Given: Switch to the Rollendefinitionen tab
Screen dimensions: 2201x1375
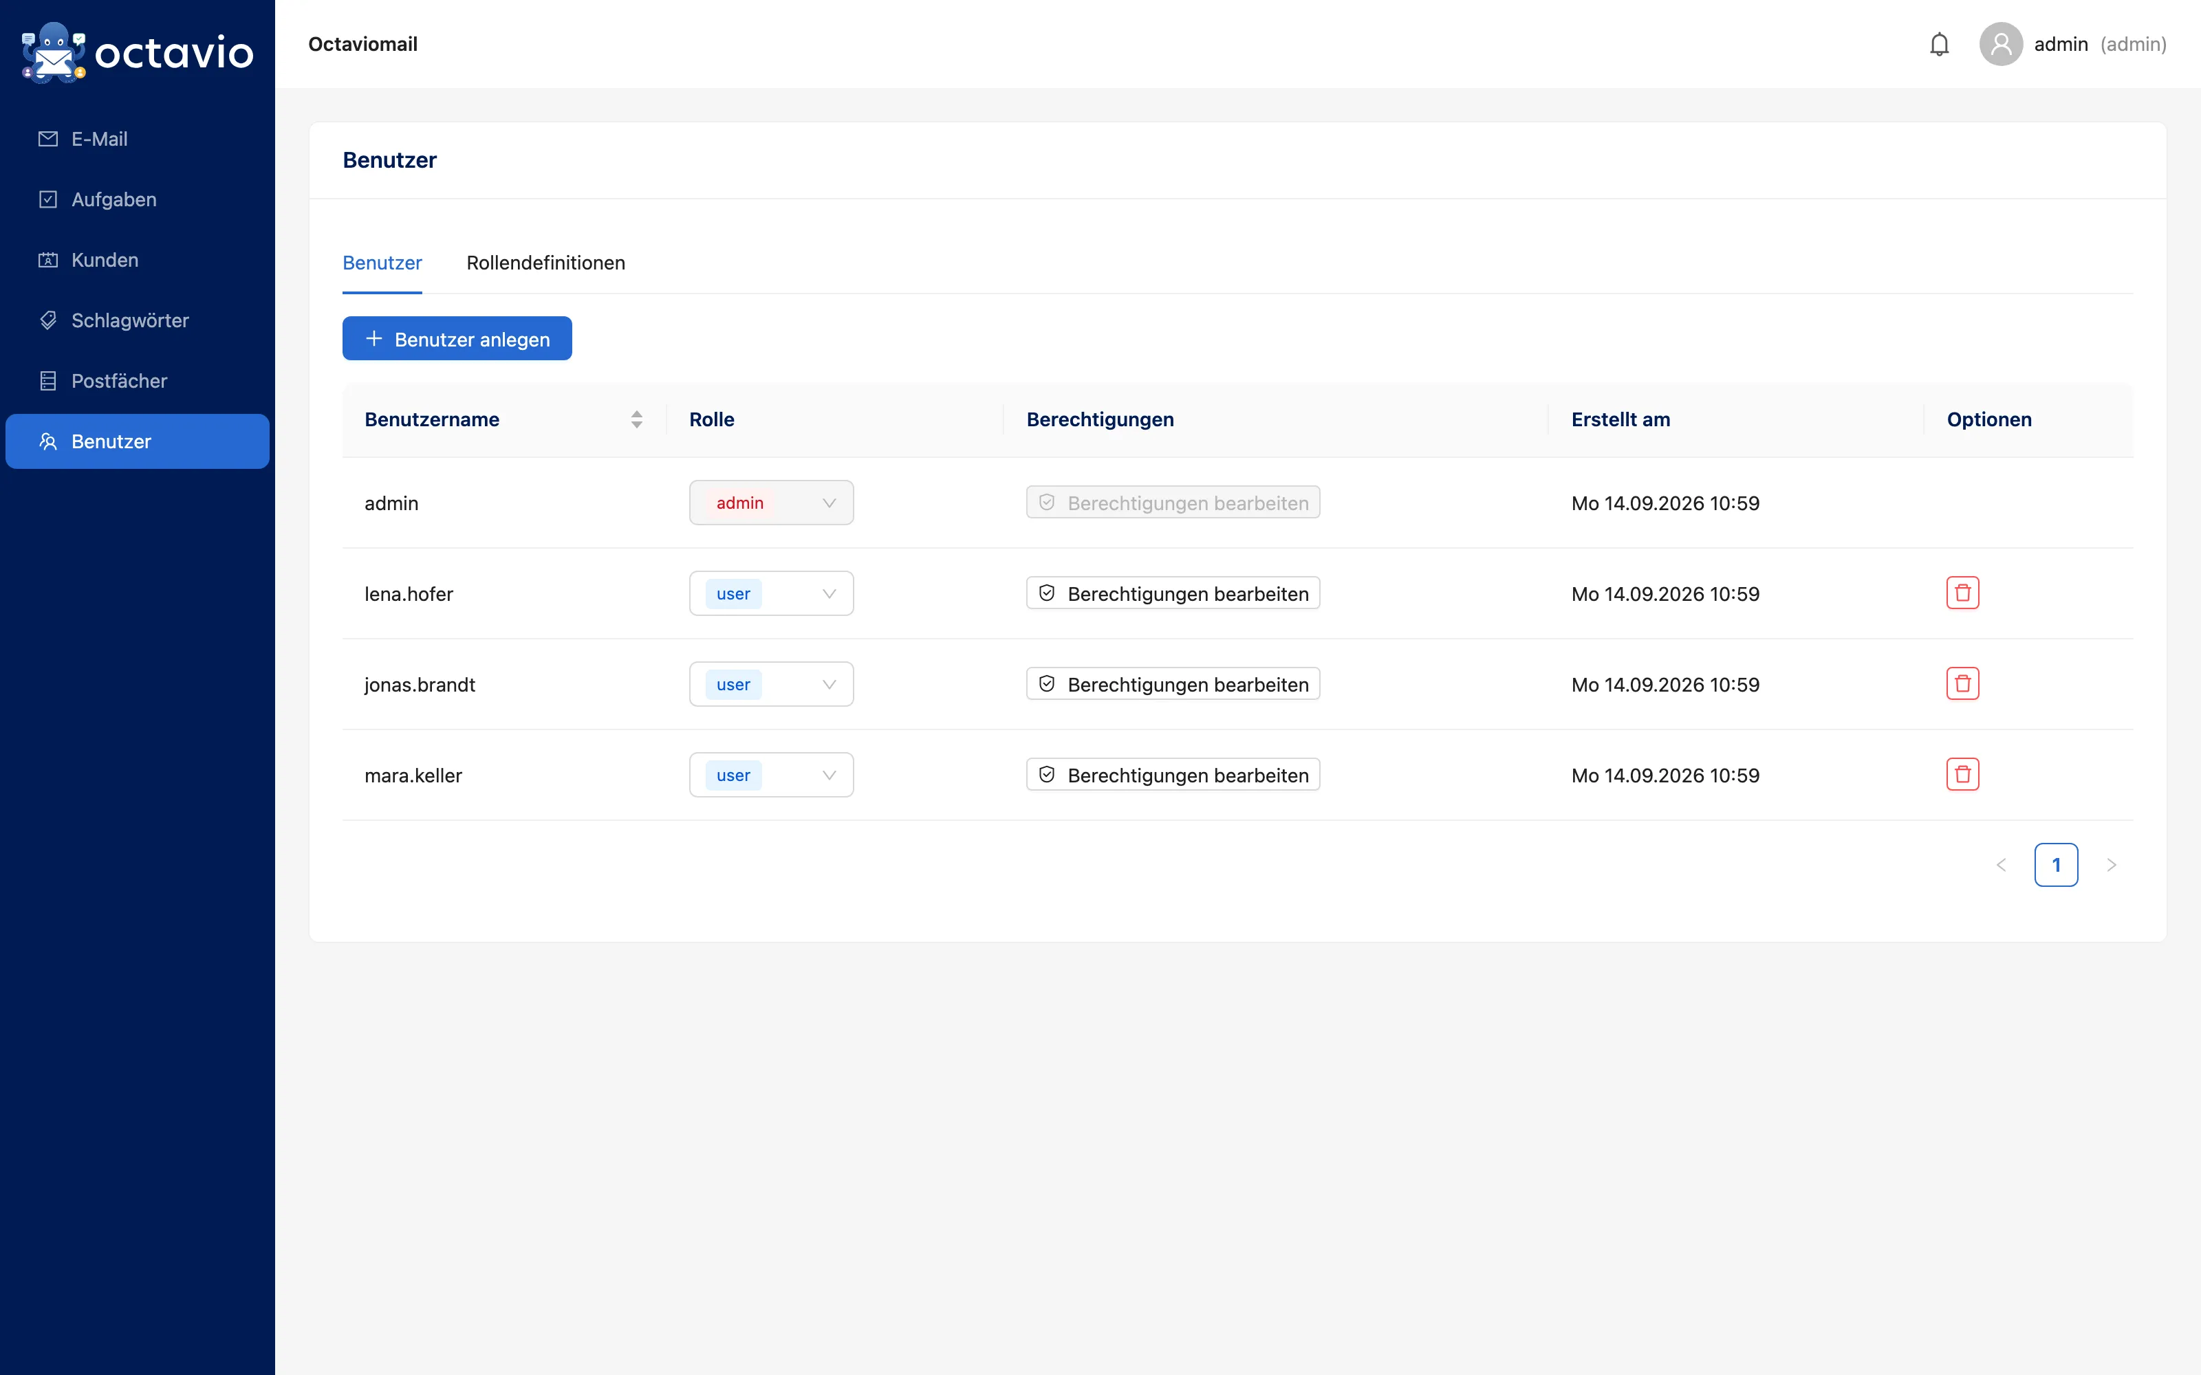Looking at the screenshot, I should tap(545, 263).
